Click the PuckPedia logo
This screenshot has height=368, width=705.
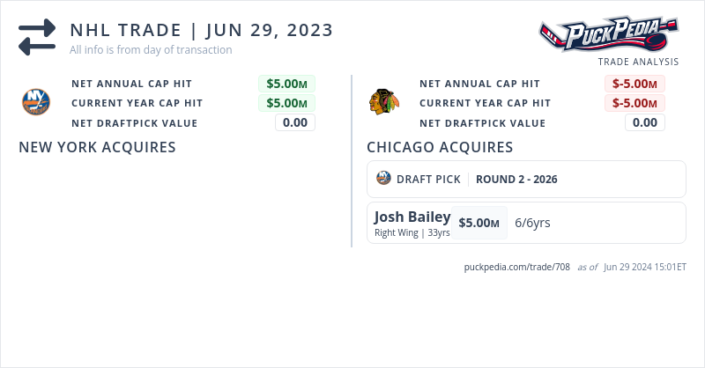coord(609,35)
